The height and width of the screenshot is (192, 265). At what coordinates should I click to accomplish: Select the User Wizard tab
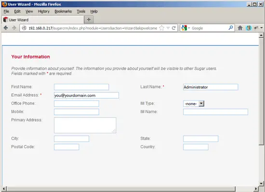coord(43,20)
